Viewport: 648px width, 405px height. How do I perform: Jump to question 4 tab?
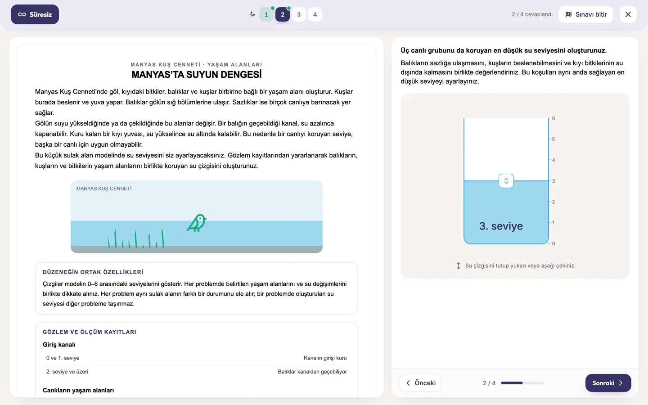point(315,14)
